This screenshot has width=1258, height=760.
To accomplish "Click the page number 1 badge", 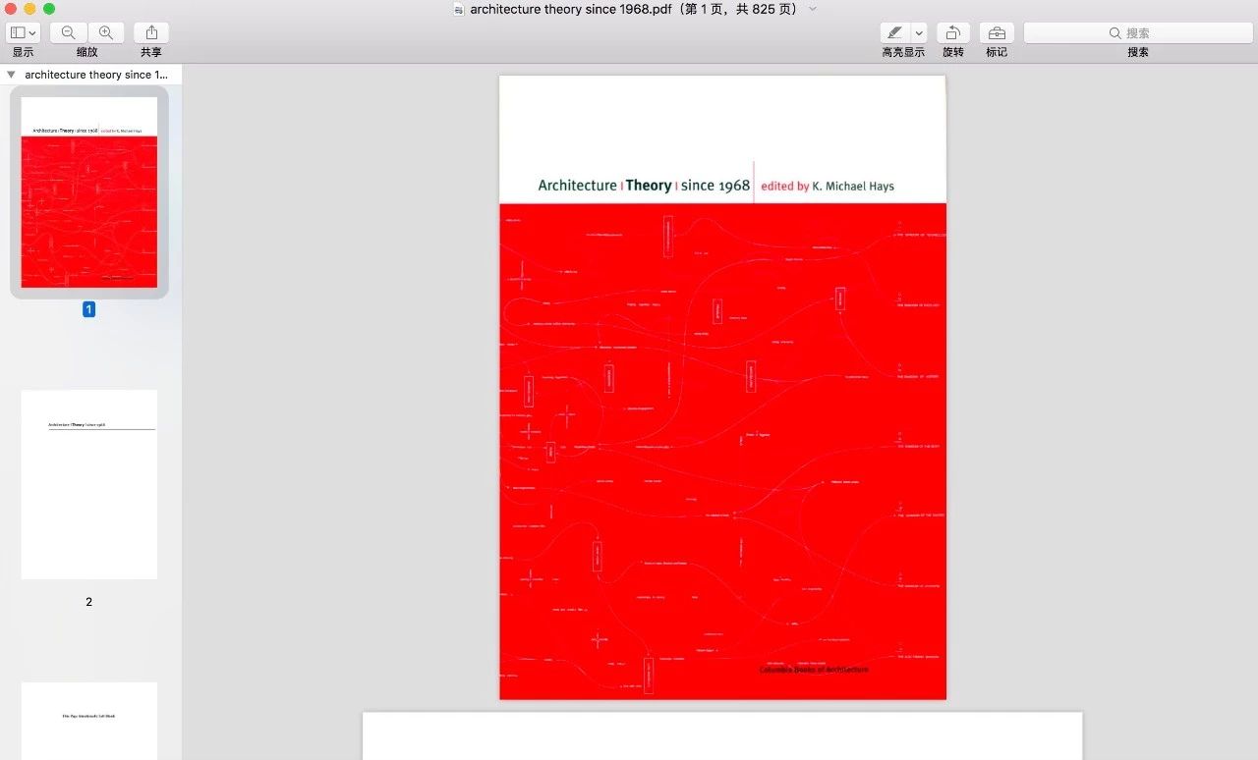I will tap(88, 309).
